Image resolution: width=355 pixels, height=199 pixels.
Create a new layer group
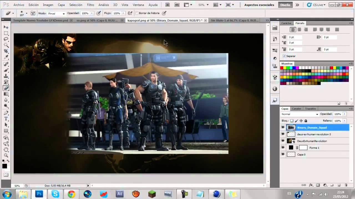[x=332, y=185]
